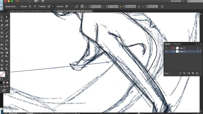Image resolution: width=203 pixels, height=114 pixels.
Task: Click the reference point grid selector
Action: (82, 6)
